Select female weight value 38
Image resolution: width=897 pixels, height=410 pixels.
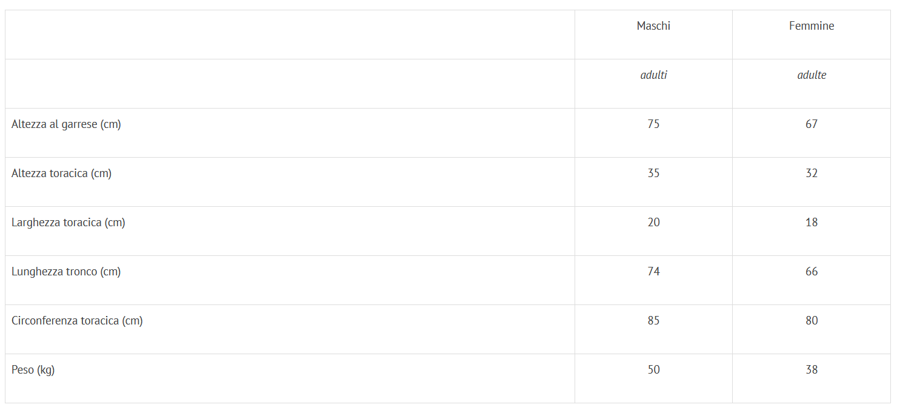click(x=811, y=370)
